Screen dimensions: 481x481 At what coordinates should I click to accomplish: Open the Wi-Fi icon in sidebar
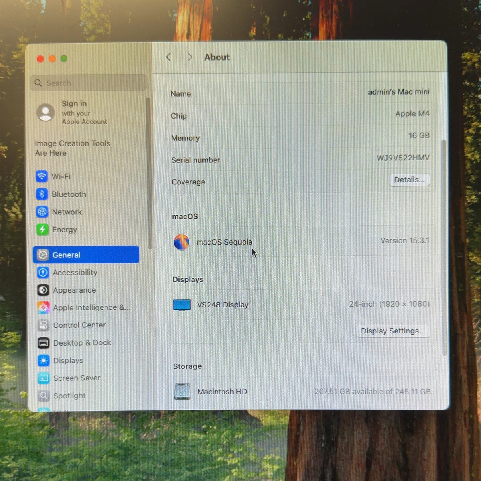(42, 176)
